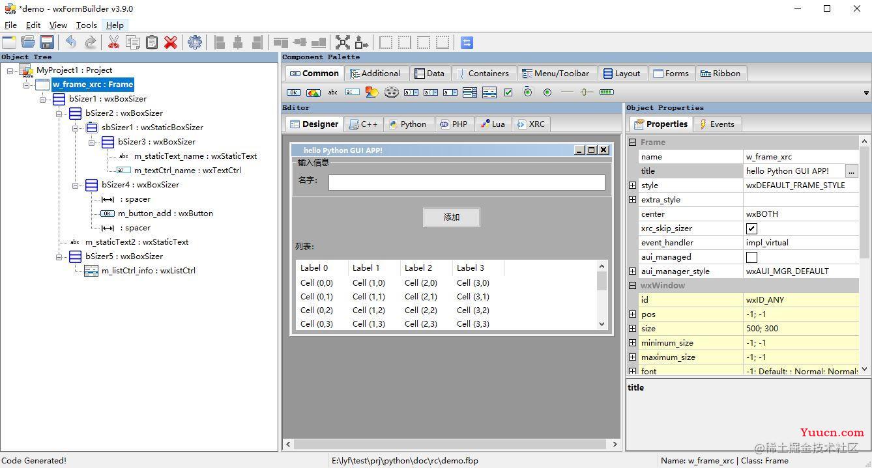This screenshot has height=468, width=872.
Task: Delete selected object with red X
Action: (171, 42)
